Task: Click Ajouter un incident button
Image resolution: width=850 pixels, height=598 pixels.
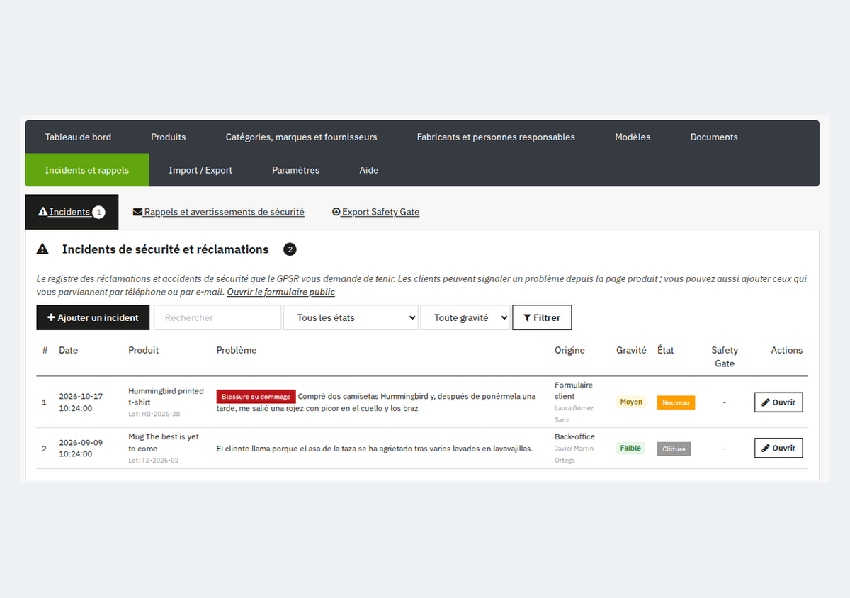Action: point(93,317)
